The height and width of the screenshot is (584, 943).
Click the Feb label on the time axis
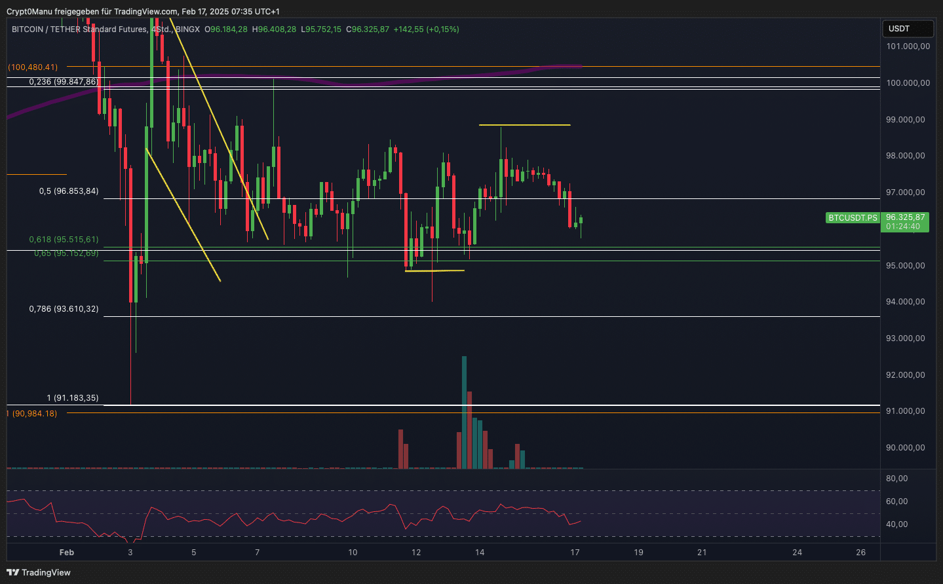pyautogui.click(x=67, y=552)
